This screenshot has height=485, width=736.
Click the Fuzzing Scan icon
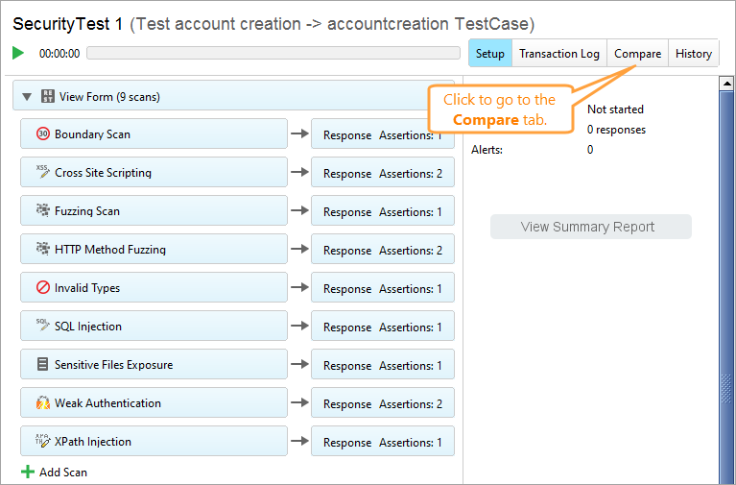point(43,209)
